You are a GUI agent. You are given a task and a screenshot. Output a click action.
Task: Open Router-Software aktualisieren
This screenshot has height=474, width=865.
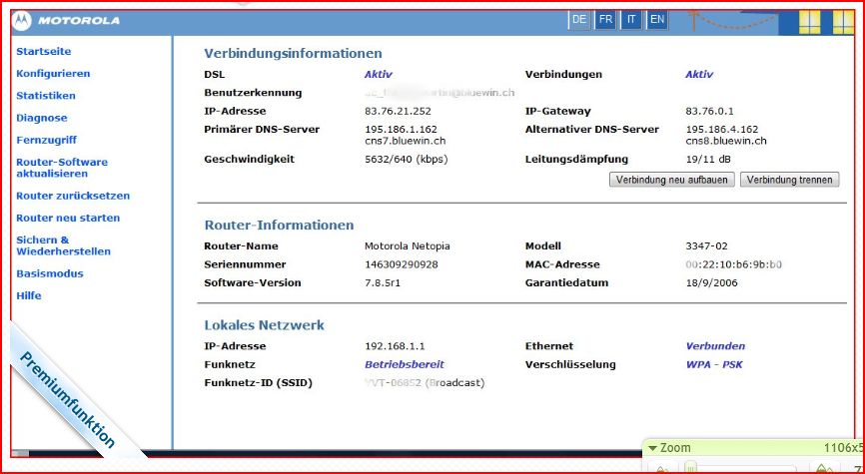click(62, 168)
